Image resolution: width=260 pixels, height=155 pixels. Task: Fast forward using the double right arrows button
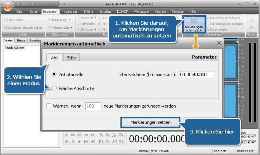(x=92, y=135)
